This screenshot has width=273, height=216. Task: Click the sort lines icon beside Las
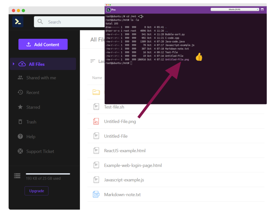point(93,61)
